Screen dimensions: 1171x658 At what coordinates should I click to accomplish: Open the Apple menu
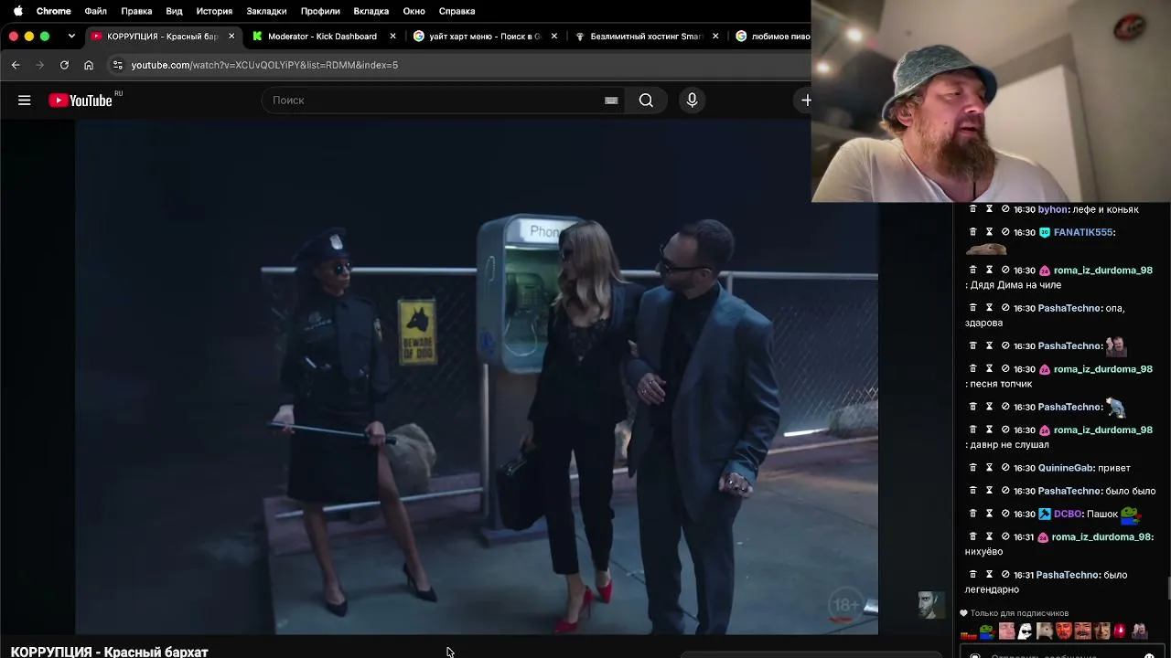(x=17, y=11)
